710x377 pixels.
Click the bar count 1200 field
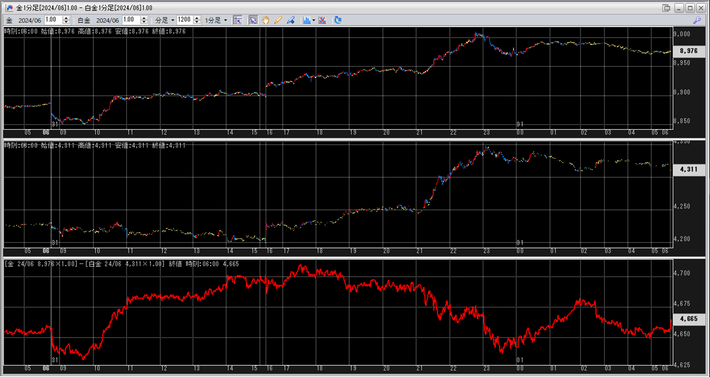185,20
